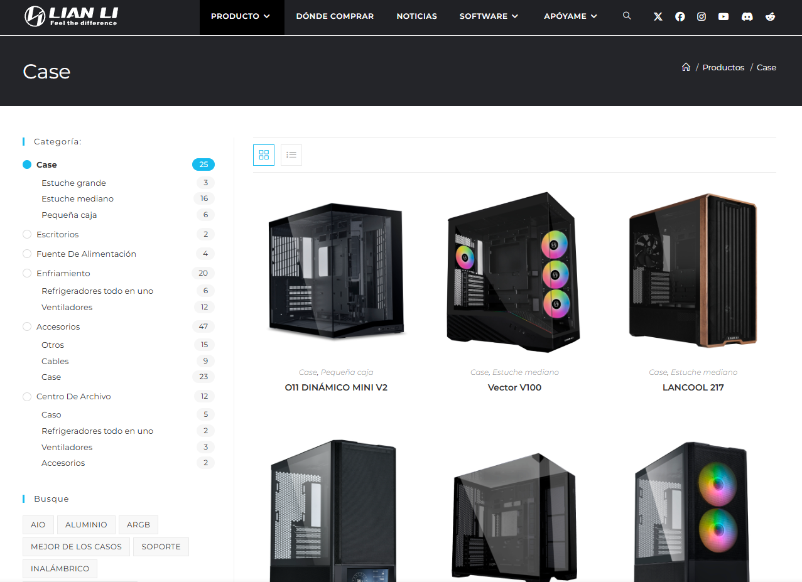Filter by Pequeña caja in sidebar
The height and width of the screenshot is (582, 802).
69,215
